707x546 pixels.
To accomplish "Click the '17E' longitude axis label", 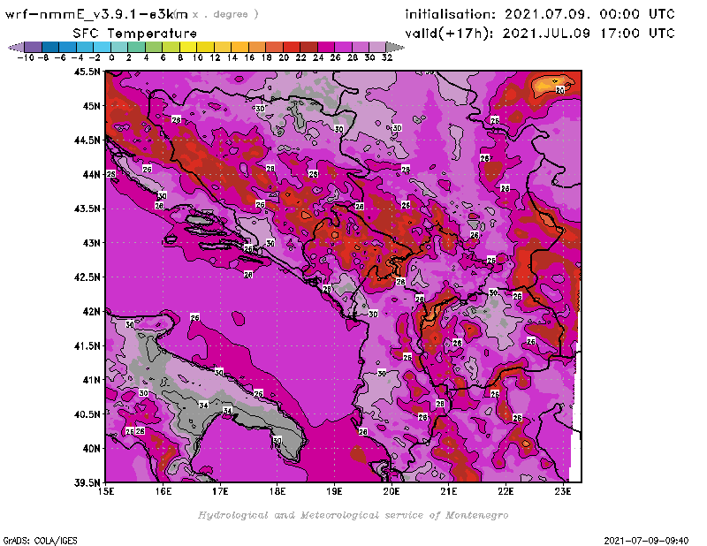I will (x=220, y=491).
